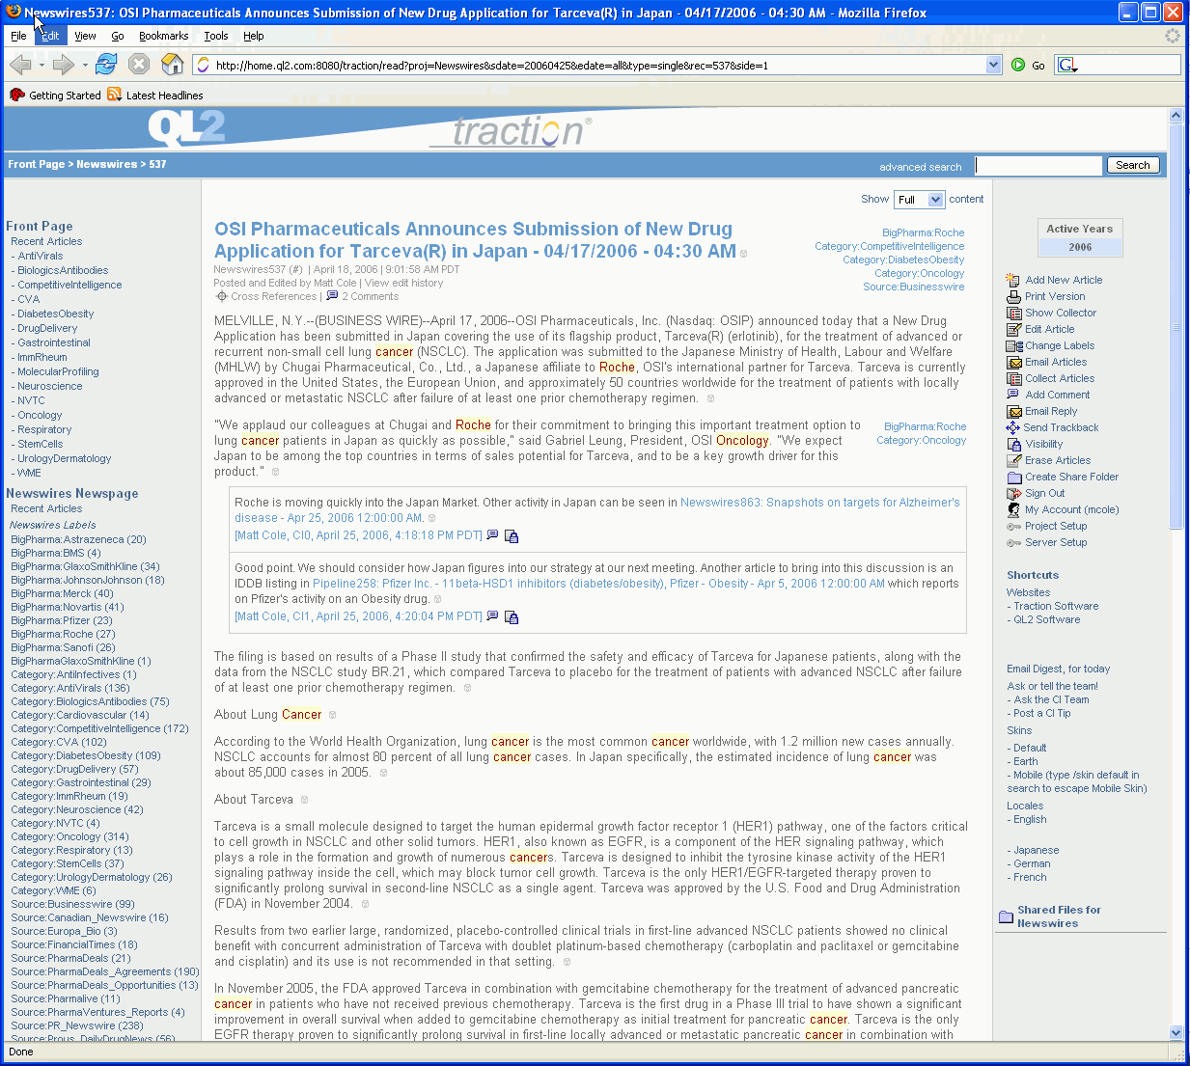The width and height of the screenshot is (1190, 1066).
Task: Go back with the Back arrow button
Action: (19, 65)
